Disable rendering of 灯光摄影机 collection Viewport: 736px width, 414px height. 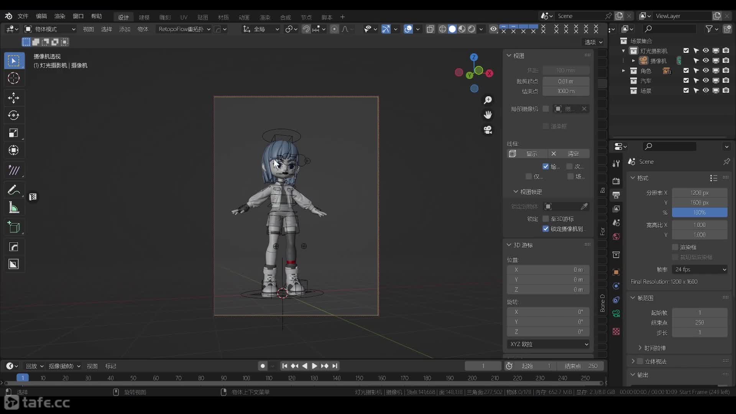726,51
